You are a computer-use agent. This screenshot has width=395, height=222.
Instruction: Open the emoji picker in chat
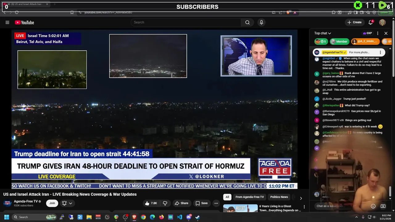373,206
